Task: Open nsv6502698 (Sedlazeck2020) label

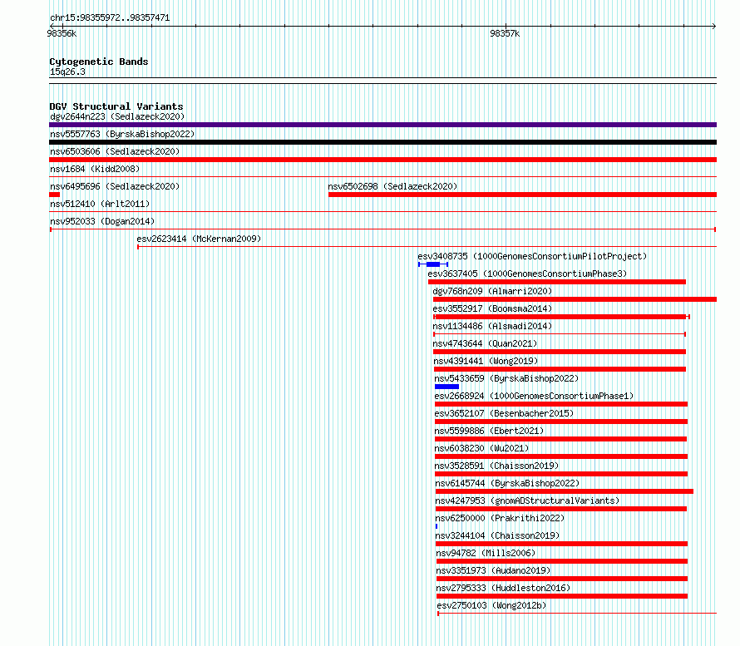Action: point(392,186)
